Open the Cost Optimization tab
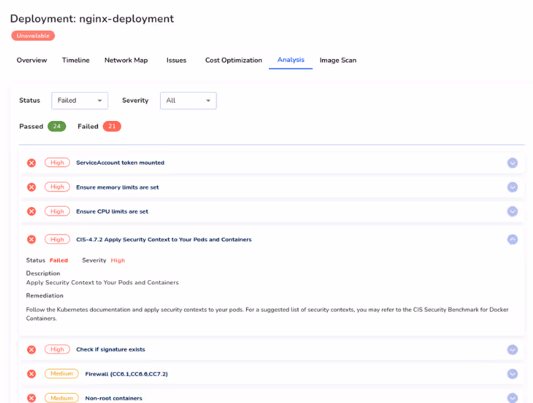This screenshot has height=403, width=533. 233,60
